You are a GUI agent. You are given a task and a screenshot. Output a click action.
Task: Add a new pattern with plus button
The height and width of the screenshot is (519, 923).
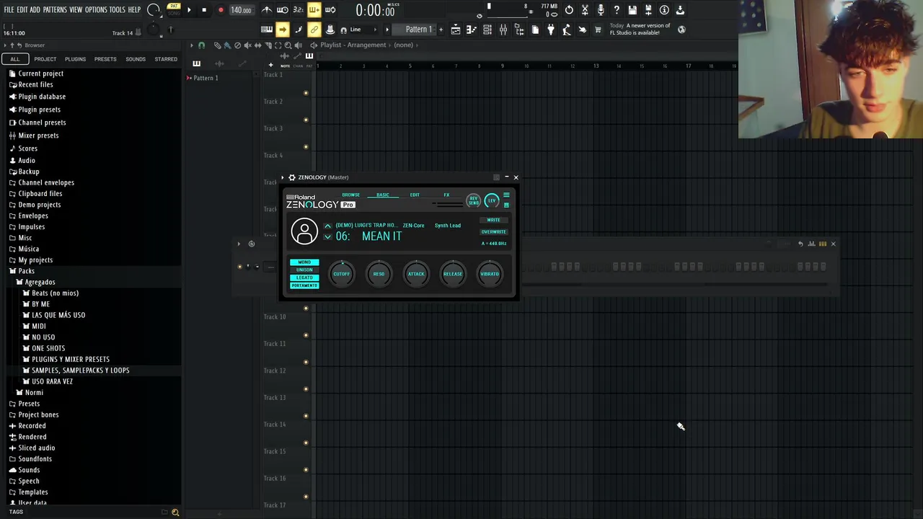441,30
